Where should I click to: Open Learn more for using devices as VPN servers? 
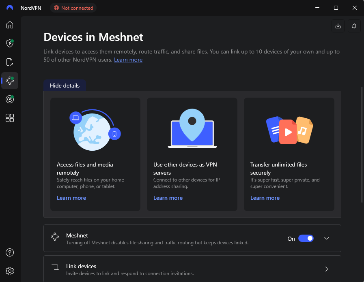point(168,198)
